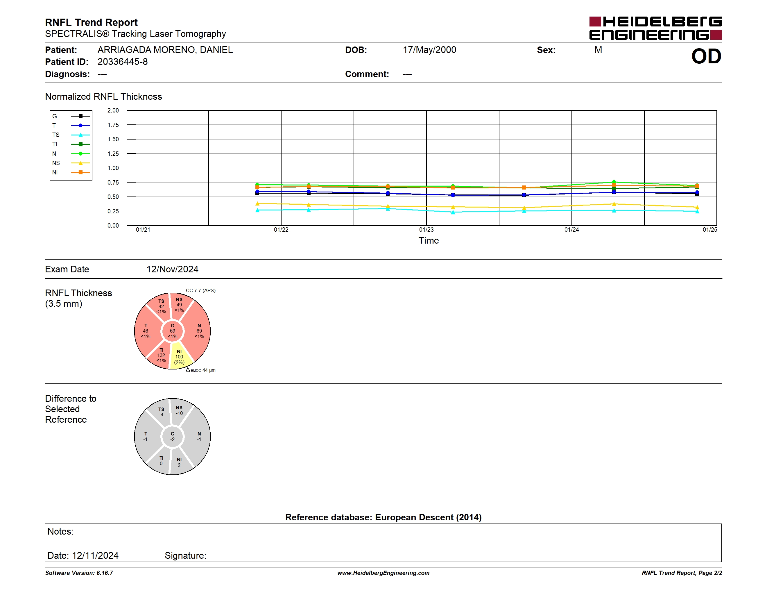Click TI 0 in the difference chart
The image size is (767, 593).
161,460
